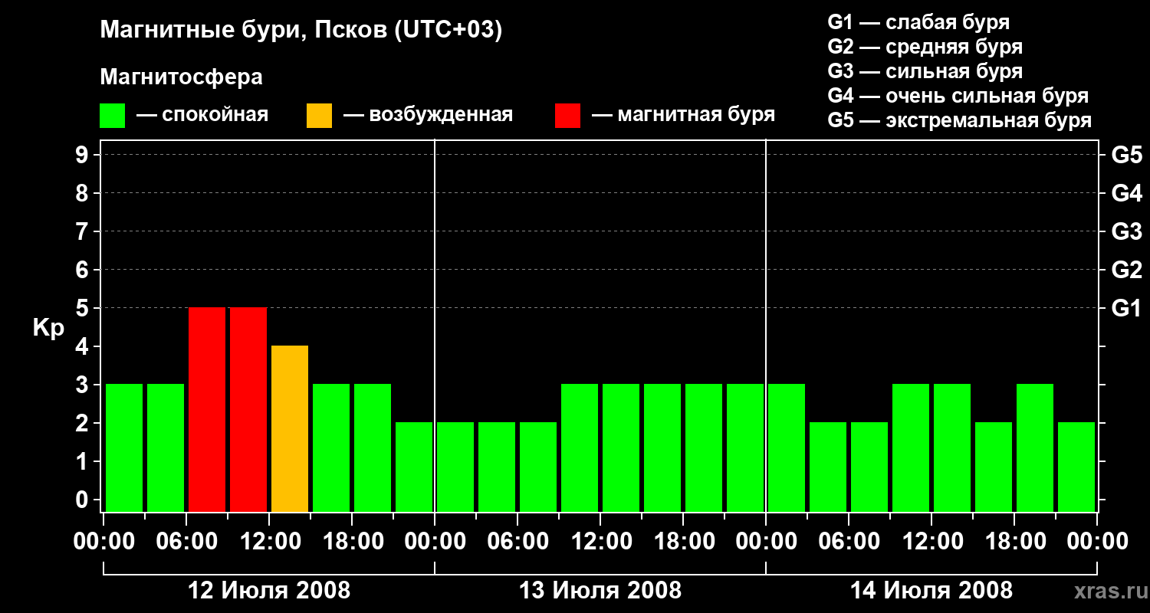Viewport: 1150px width, 613px height.
Task: Click the '14 Июля 2008' date label
Action: click(932, 591)
